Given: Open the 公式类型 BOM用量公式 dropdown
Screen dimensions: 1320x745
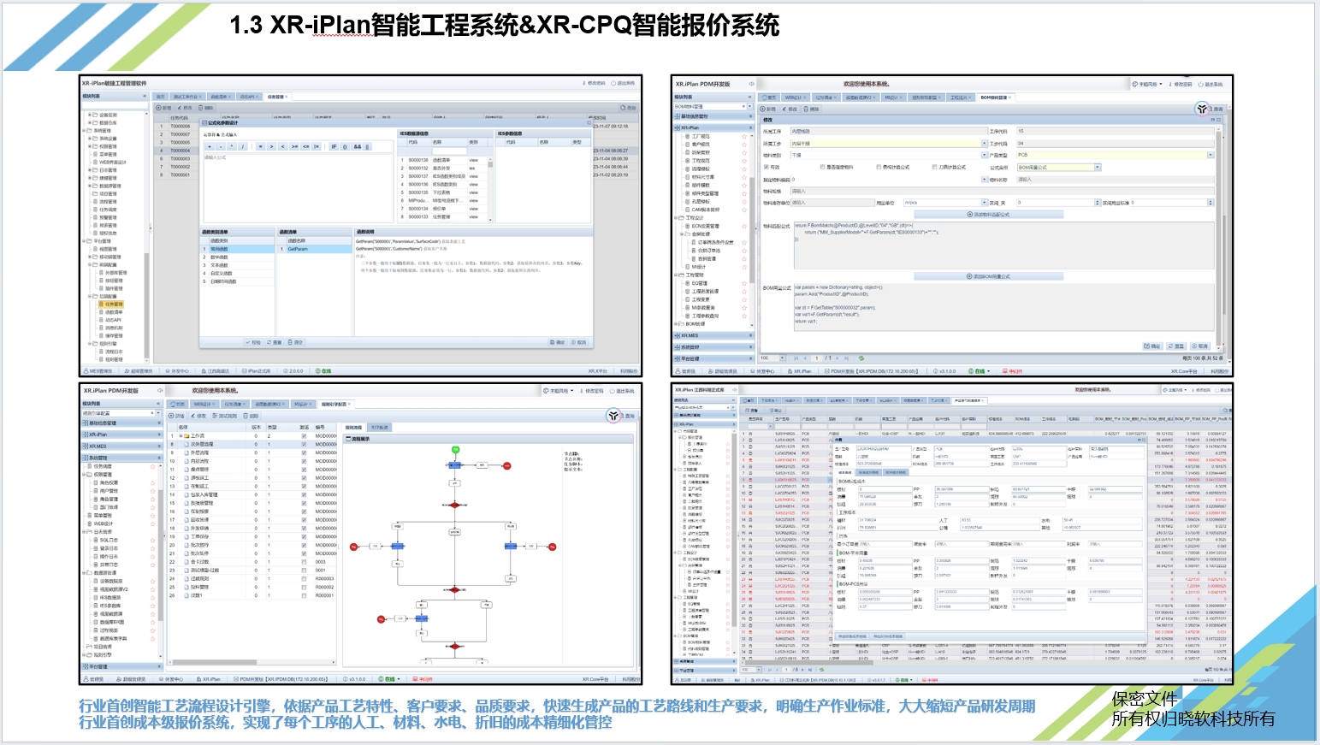Looking at the screenshot, I should 1098,167.
